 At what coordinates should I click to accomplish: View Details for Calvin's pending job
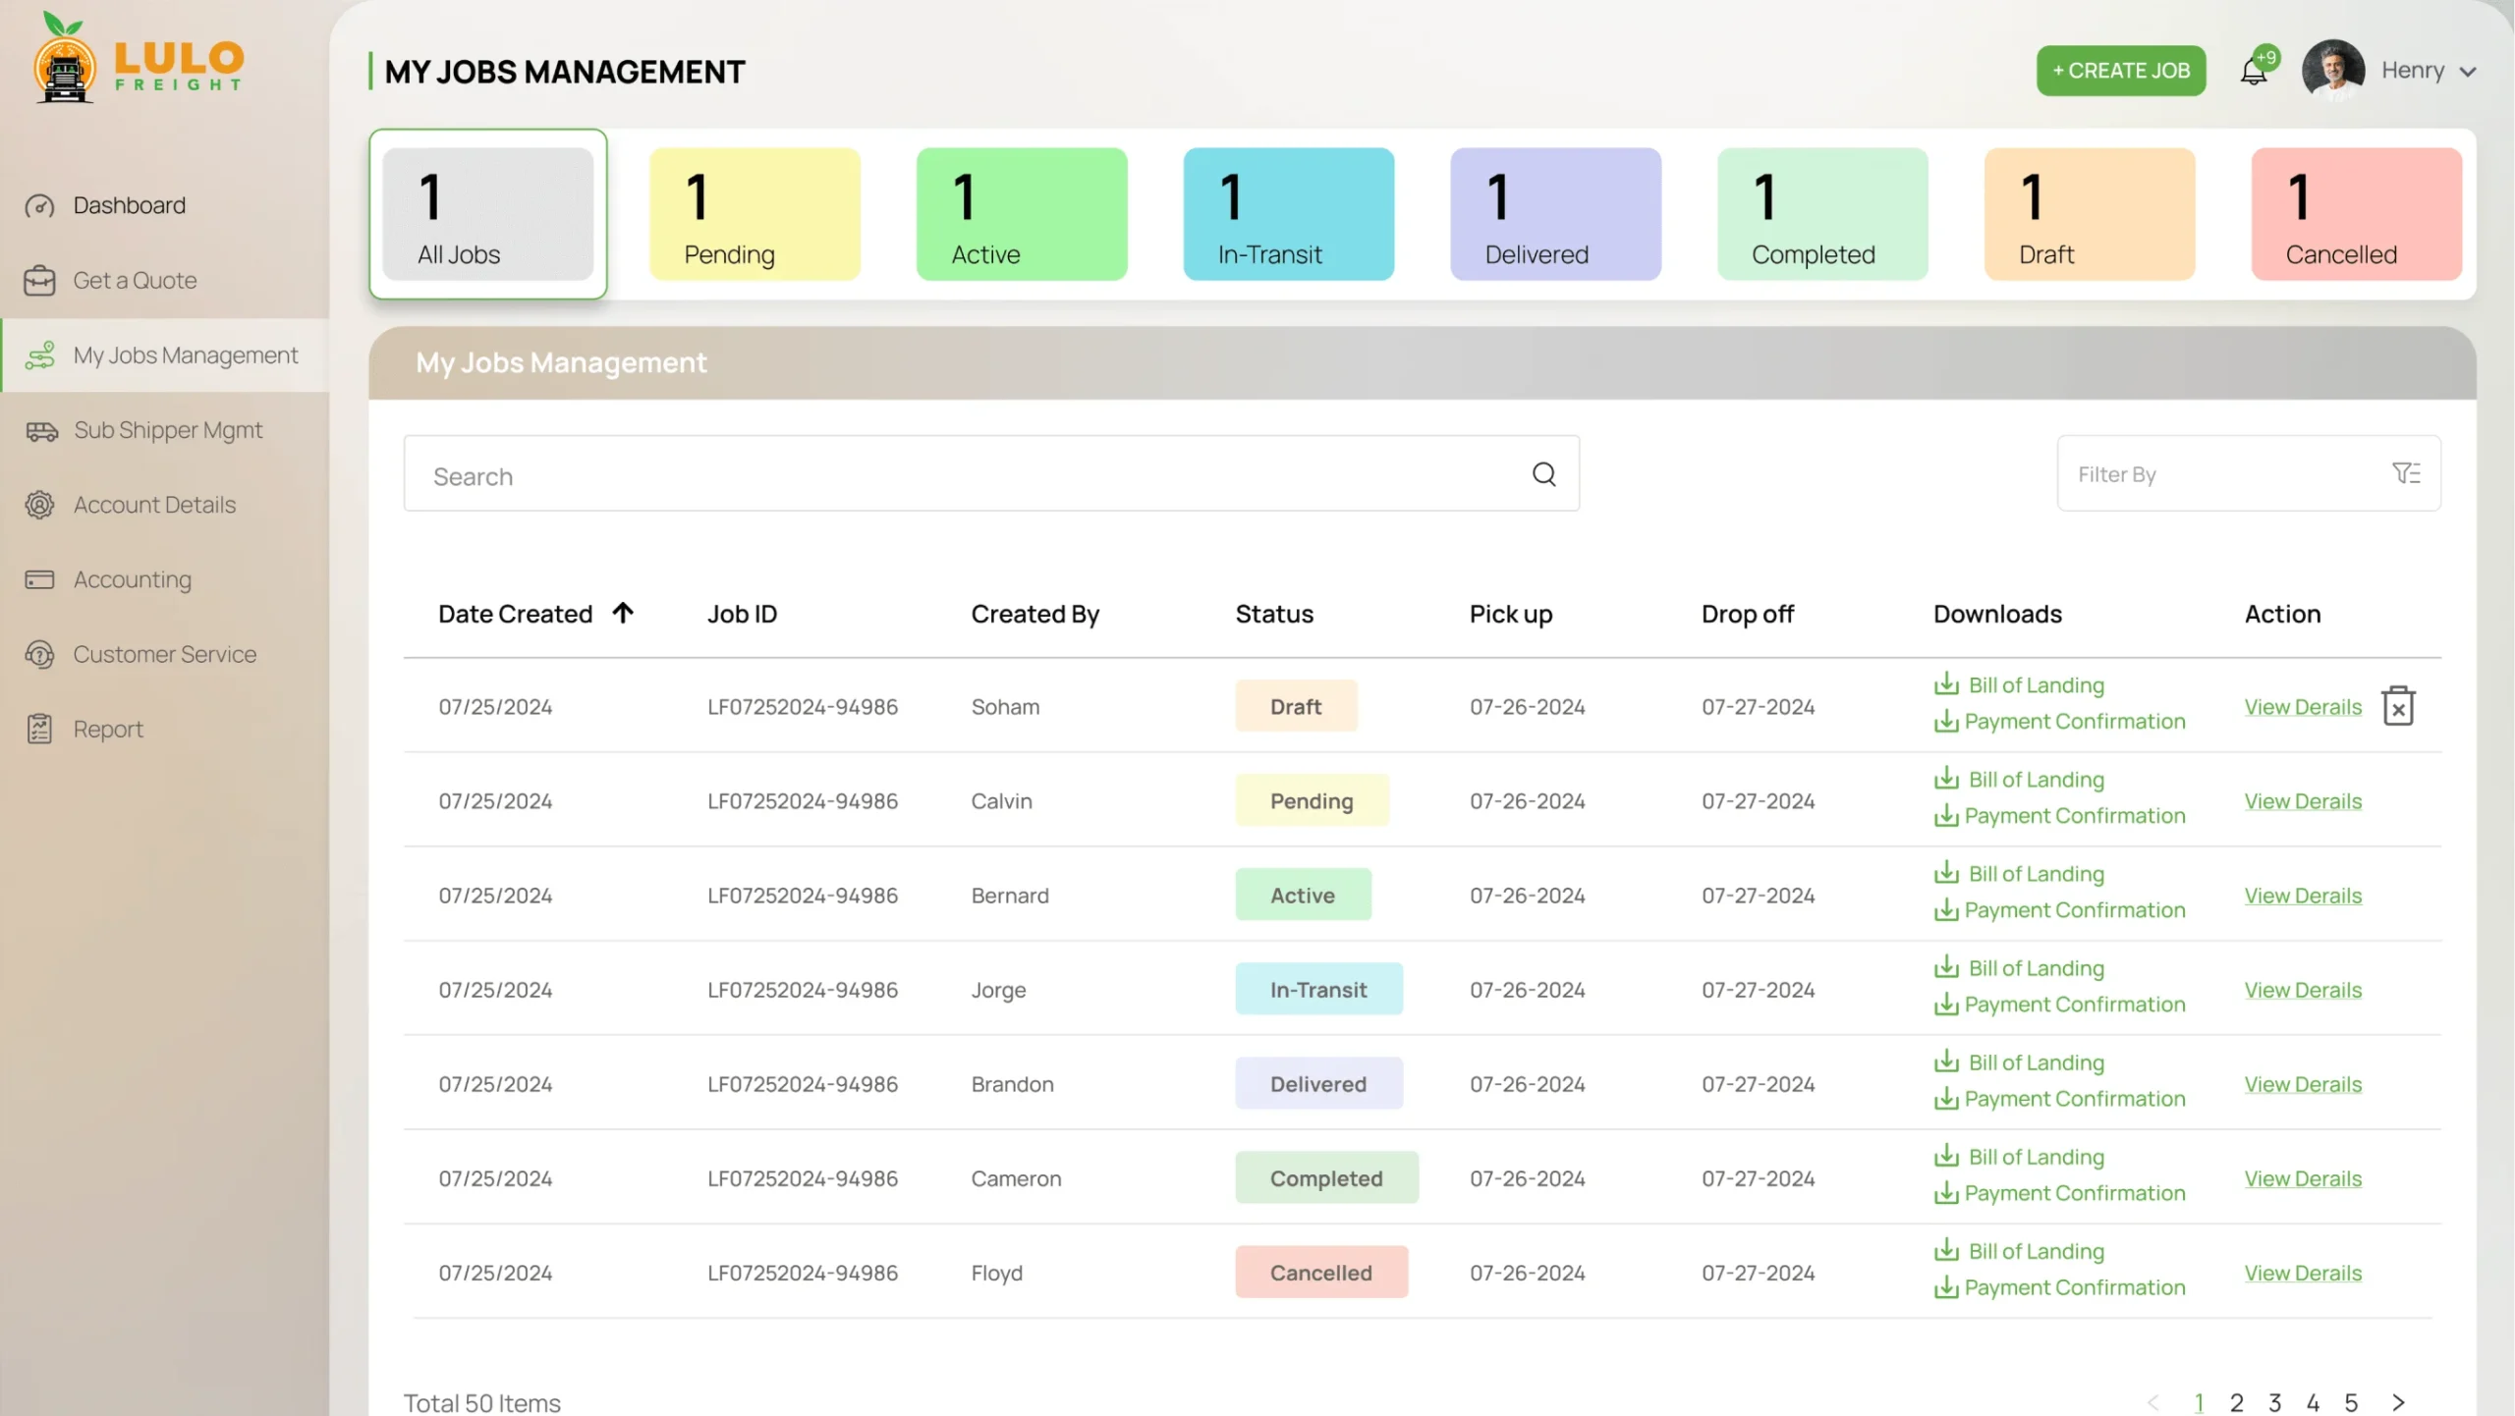pos(2303,801)
